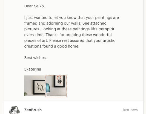Open the first attached enso cat painting photo
Screen dimensions: 146x114
[x=34, y=86]
